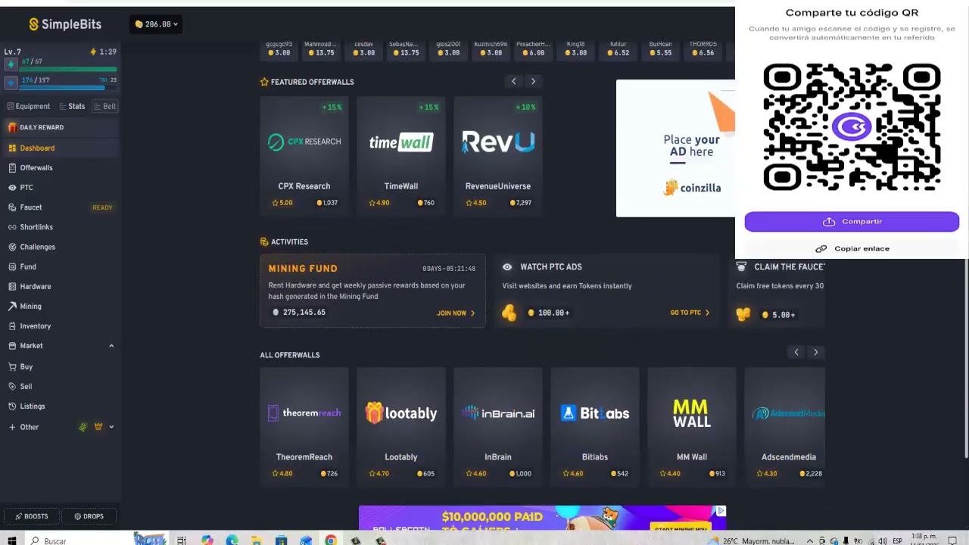Viewport: 969px width, 545px height.
Task: Open the InBrain offerwall
Action: pos(498,427)
